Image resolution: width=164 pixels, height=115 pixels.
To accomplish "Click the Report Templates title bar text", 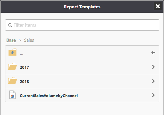I will pos(82,7).
